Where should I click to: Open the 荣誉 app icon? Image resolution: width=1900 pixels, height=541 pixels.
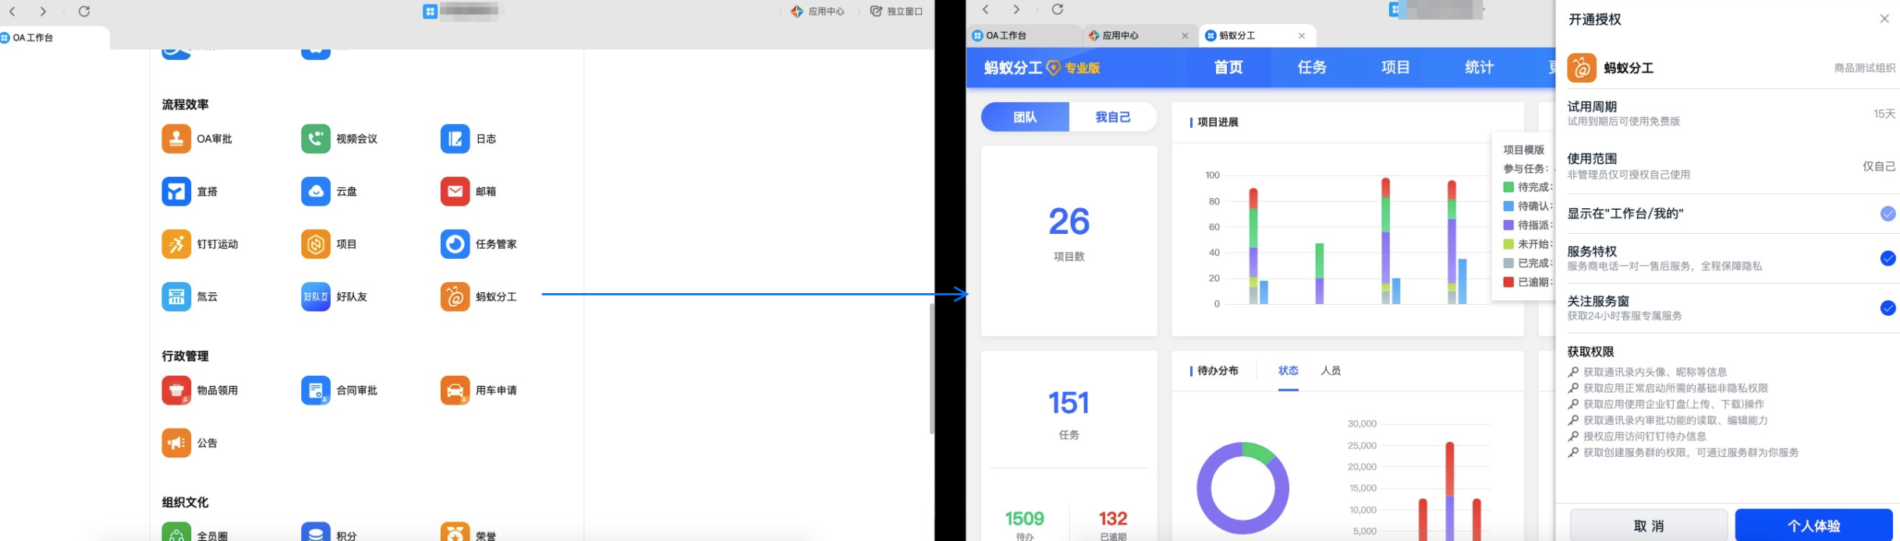456,532
